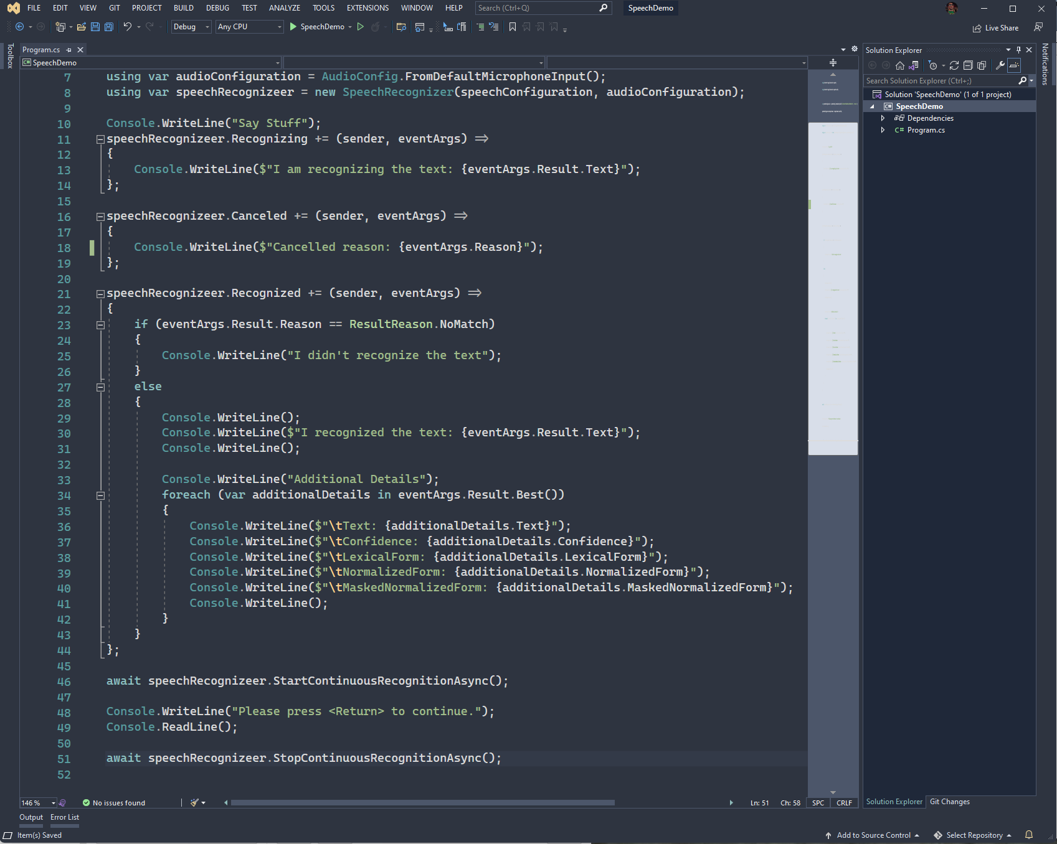Click the Home icon in Solution Explorer

900,65
